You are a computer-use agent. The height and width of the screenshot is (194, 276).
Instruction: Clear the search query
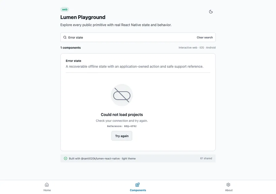point(205,37)
